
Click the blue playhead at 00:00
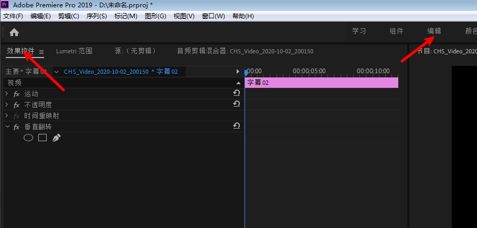(x=246, y=73)
